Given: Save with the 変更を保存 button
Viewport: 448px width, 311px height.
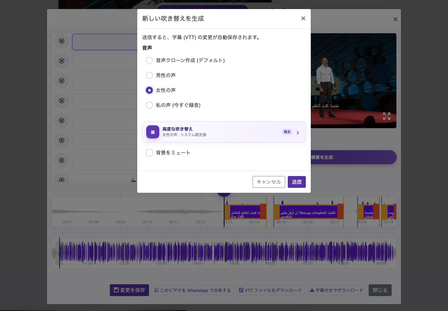Looking at the screenshot, I should (129, 290).
